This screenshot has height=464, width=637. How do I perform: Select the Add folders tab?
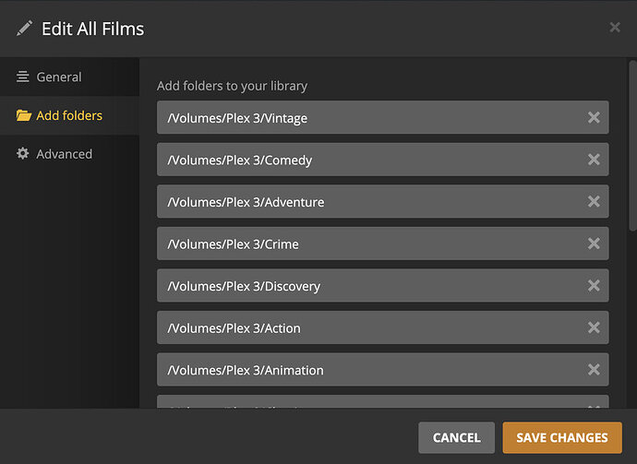point(68,115)
